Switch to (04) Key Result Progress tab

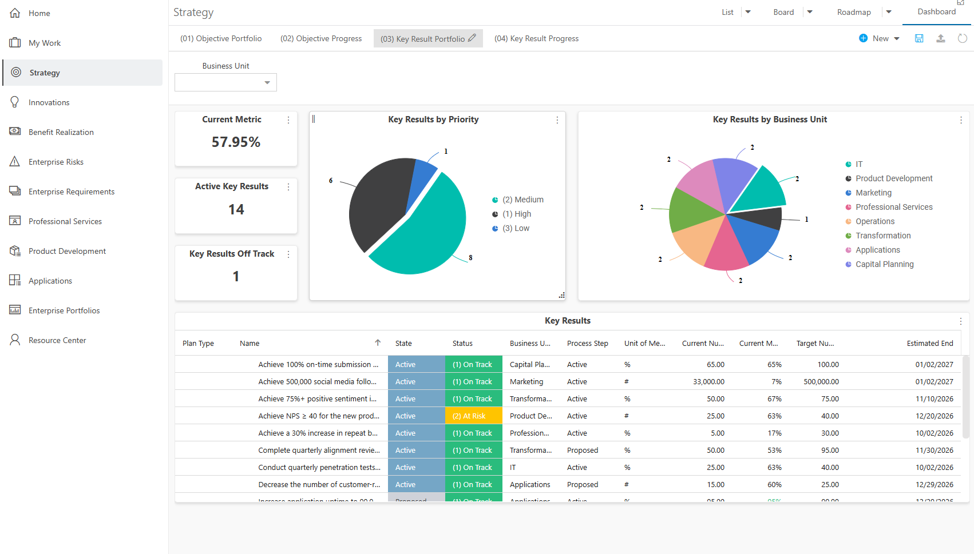(x=536, y=38)
